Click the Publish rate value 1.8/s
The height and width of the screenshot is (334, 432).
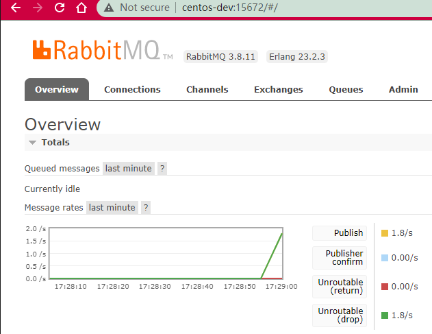(x=402, y=233)
